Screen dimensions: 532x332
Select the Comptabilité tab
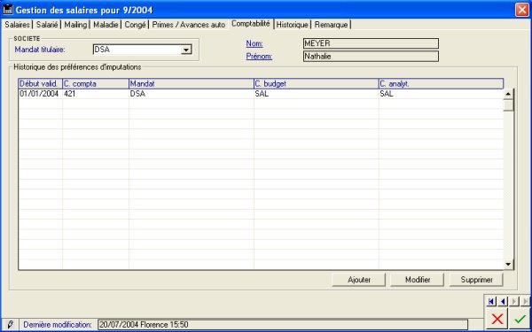pyautogui.click(x=251, y=24)
